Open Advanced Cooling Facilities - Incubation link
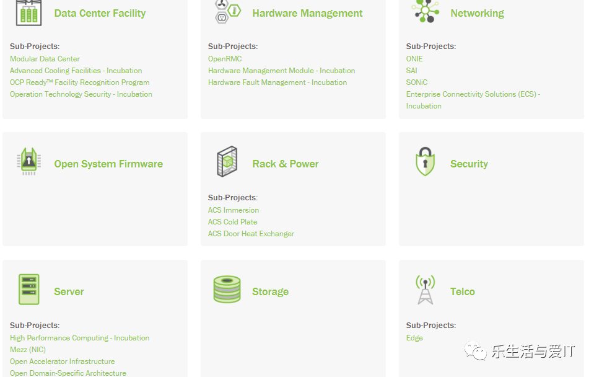Viewport: 594px width, 377px height. [76, 71]
